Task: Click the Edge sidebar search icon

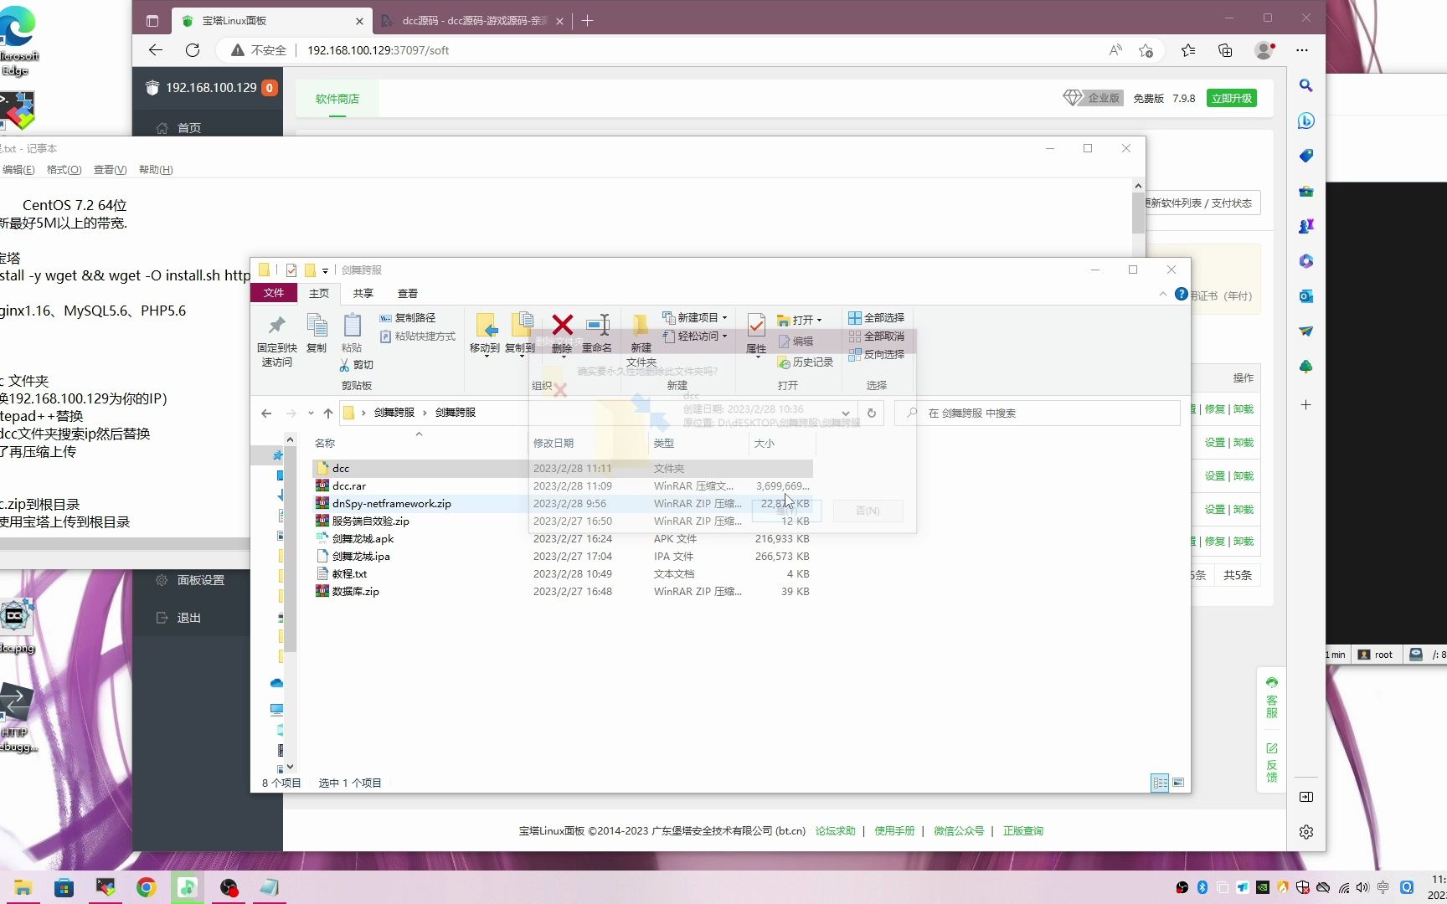Action: pyautogui.click(x=1305, y=85)
